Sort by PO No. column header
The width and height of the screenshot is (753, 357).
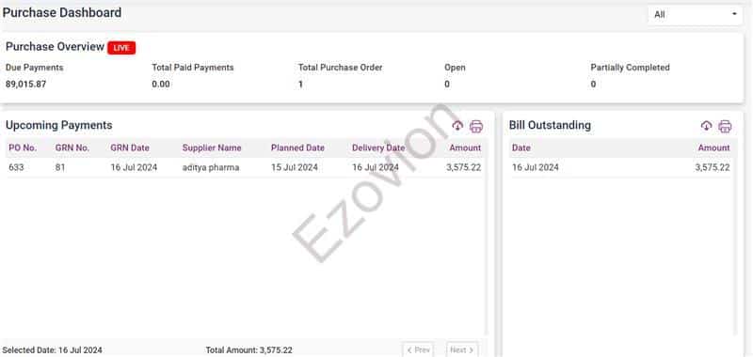pos(23,148)
